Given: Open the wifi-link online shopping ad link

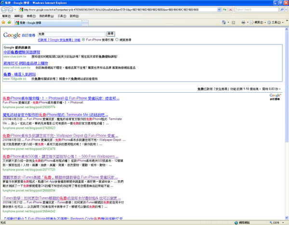Looking at the screenshot, I should pyautogui.click(x=26, y=63).
